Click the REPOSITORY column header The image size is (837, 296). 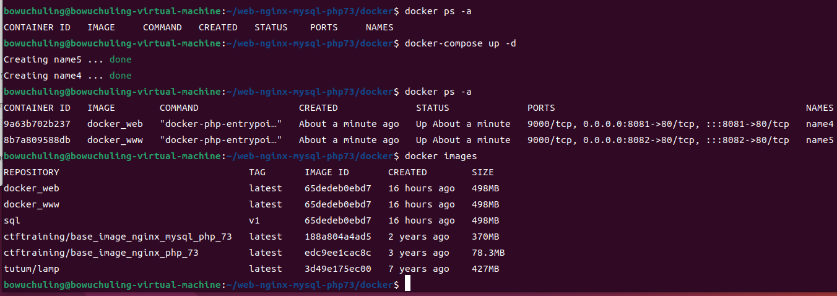pyautogui.click(x=32, y=172)
